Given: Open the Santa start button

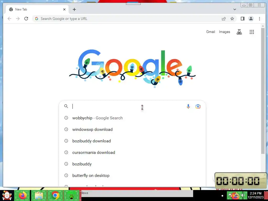Looking at the screenshot, I should (7, 195).
